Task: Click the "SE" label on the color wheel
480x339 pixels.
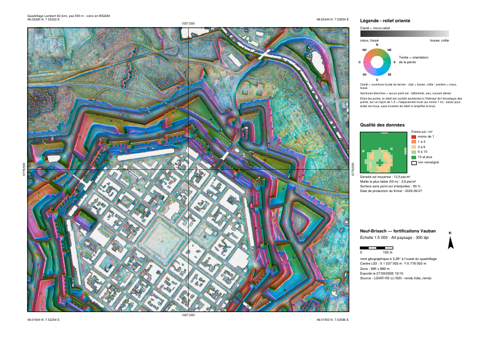Action: pos(389,74)
